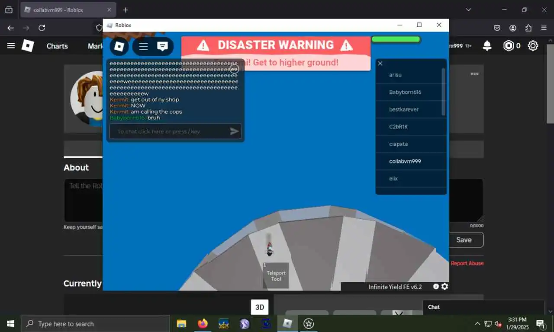Select the collabvm999 - Roblox browser tab
The height and width of the screenshot is (332, 554).
click(67, 10)
